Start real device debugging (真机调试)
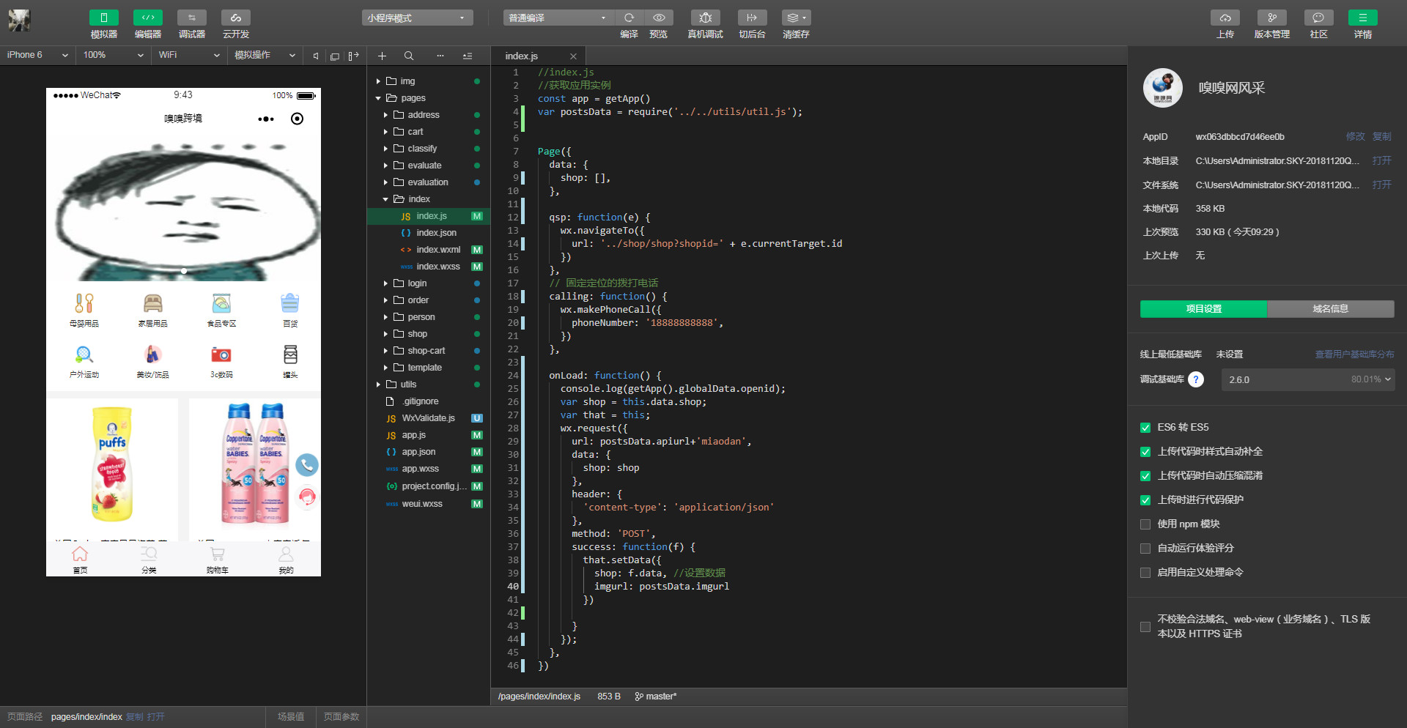The height and width of the screenshot is (728, 1407). (705, 18)
